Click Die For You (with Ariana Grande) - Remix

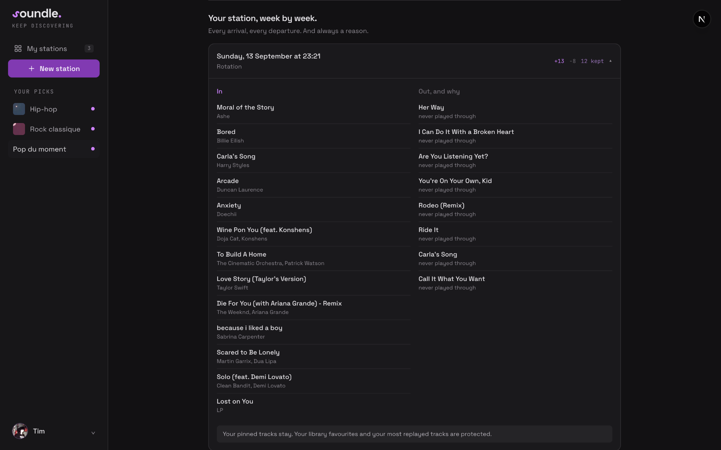(279, 303)
